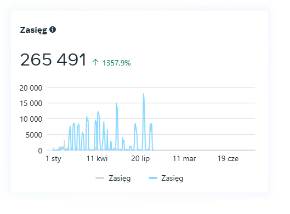Click the 5000 y-axis label
The width and height of the screenshot is (290, 214).
coord(34,135)
